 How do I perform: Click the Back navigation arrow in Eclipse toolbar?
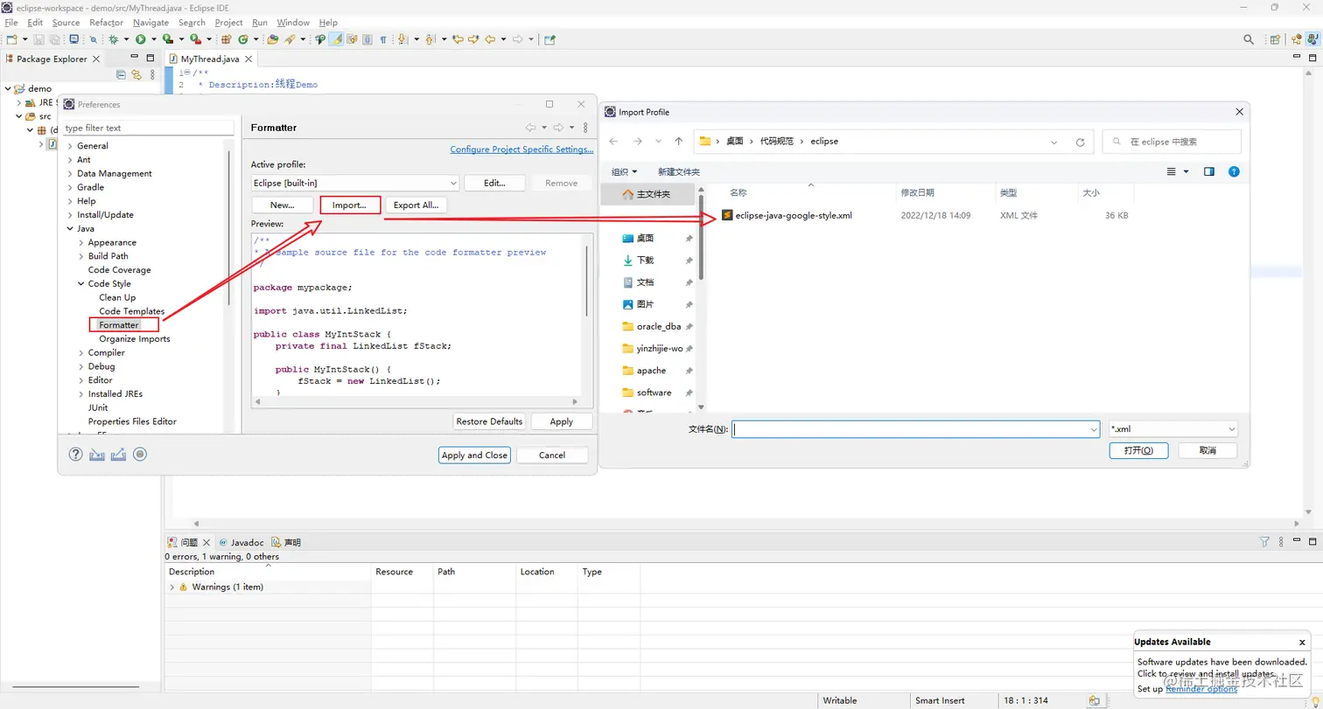tap(490, 39)
